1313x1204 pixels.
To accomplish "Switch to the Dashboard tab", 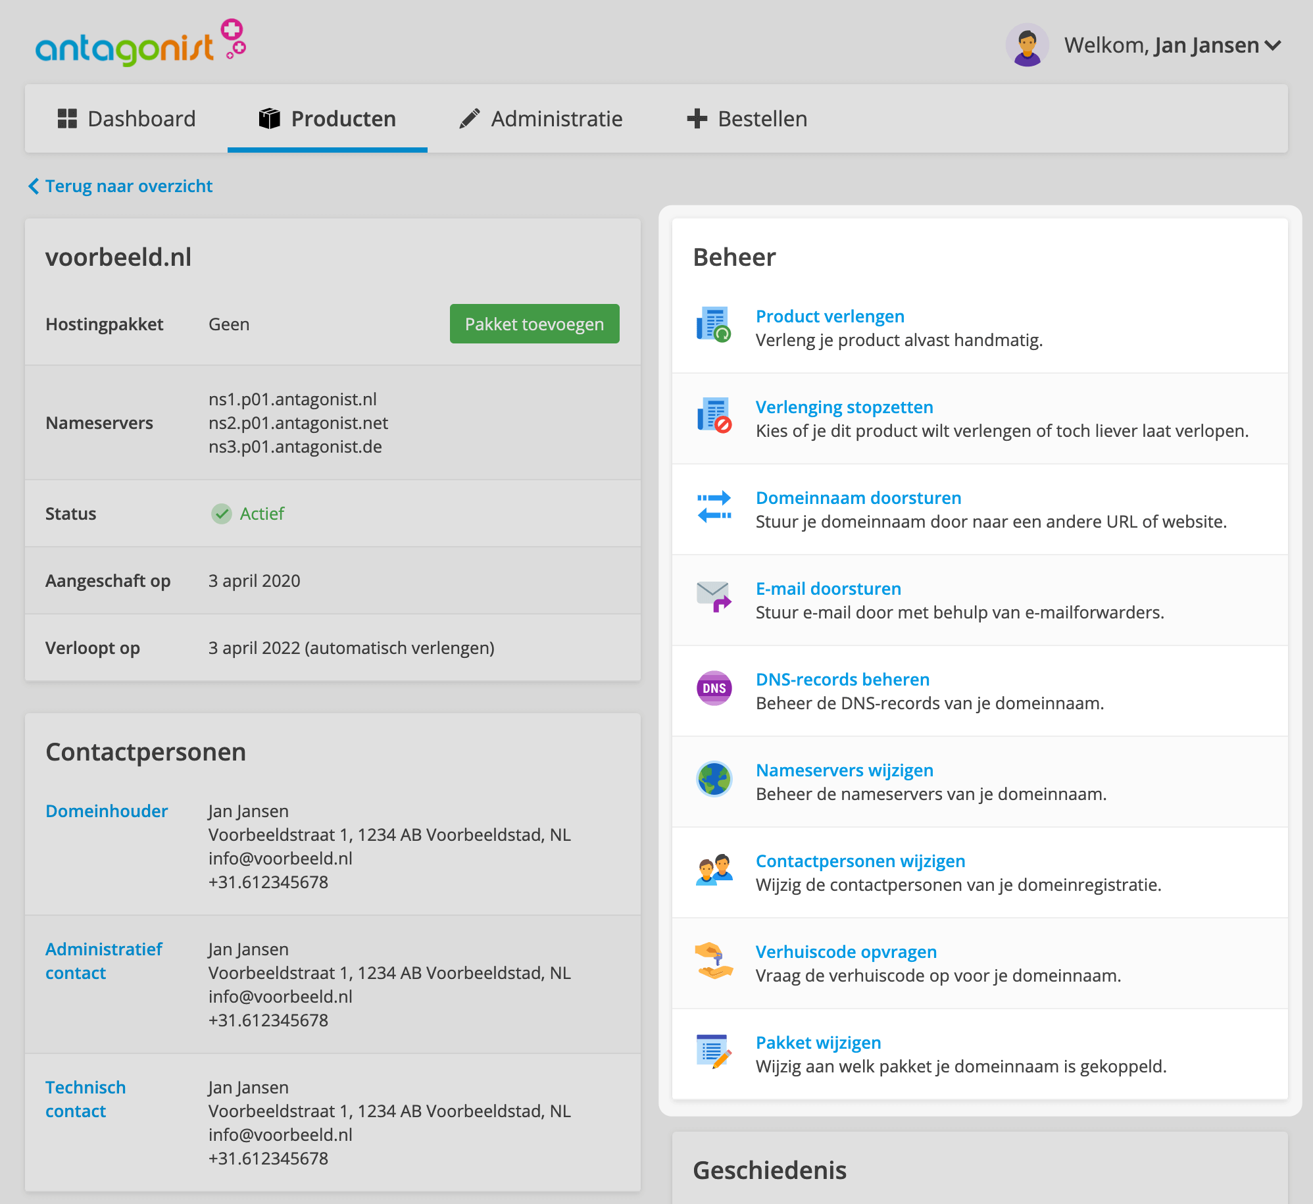I will point(127,119).
